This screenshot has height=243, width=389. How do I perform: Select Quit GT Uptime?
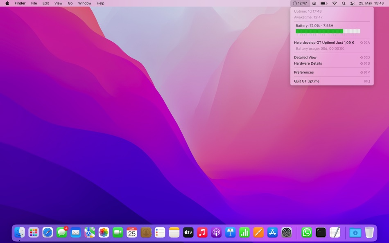306,81
